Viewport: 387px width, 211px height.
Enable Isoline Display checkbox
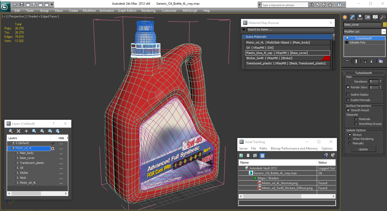[x=348, y=95]
